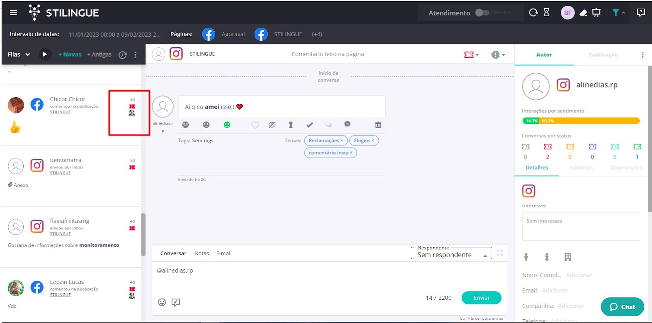Open the Chicor Chicor conversation
The width and height of the screenshot is (652, 323).
pos(71,115)
